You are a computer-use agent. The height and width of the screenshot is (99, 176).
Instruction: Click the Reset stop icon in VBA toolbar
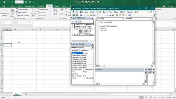point(110,15)
